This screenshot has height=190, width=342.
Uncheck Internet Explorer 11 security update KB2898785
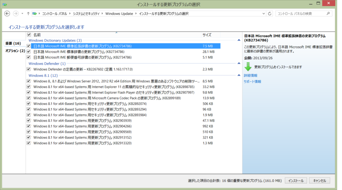[x=28, y=87]
